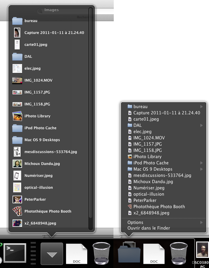
Task: Expand the DAL submenu arrow in compact menu
Action: tap(202, 125)
